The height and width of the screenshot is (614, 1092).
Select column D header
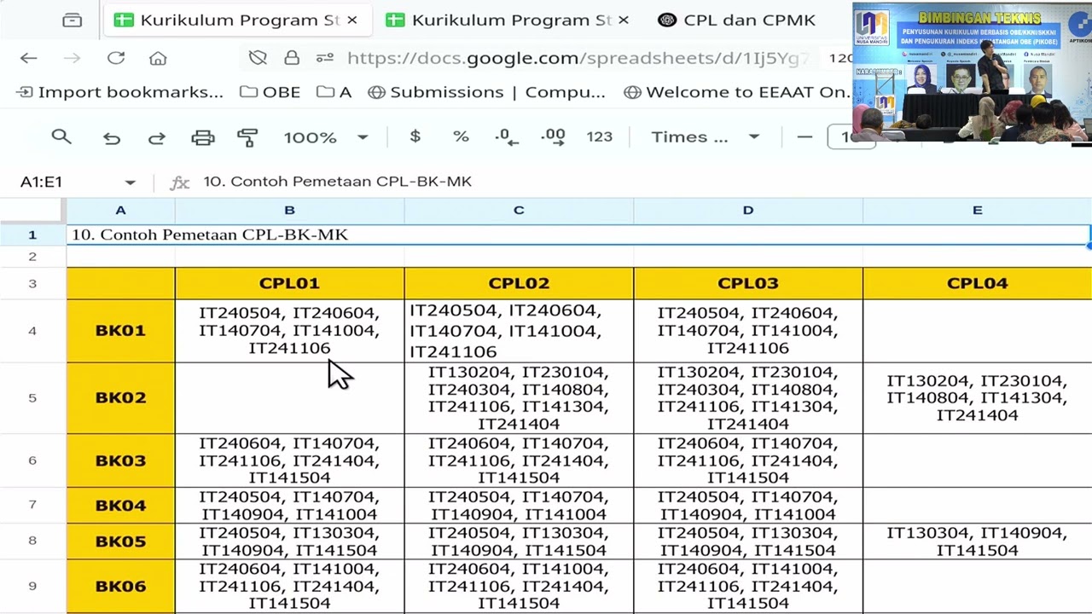click(748, 210)
